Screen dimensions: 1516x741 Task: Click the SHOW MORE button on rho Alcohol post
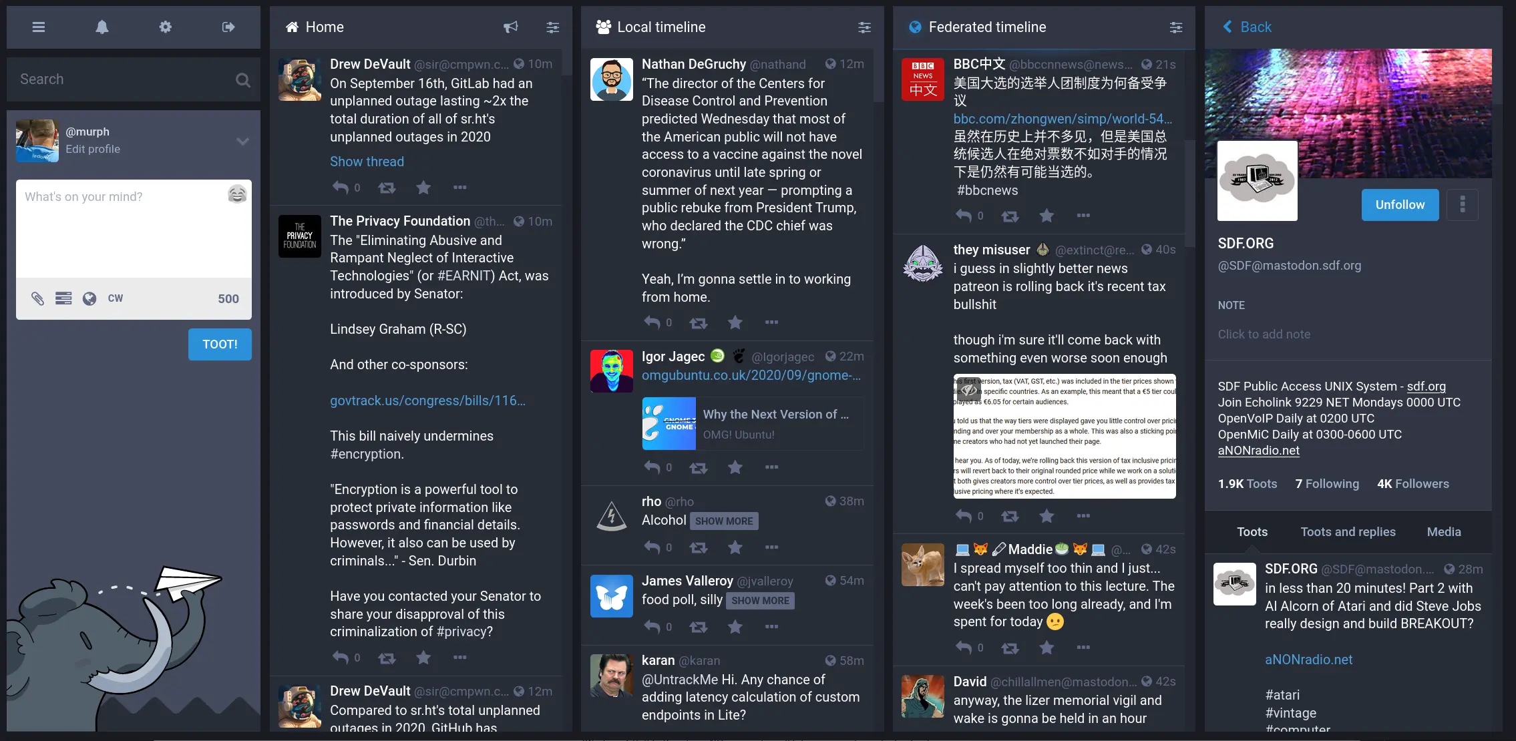(724, 521)
